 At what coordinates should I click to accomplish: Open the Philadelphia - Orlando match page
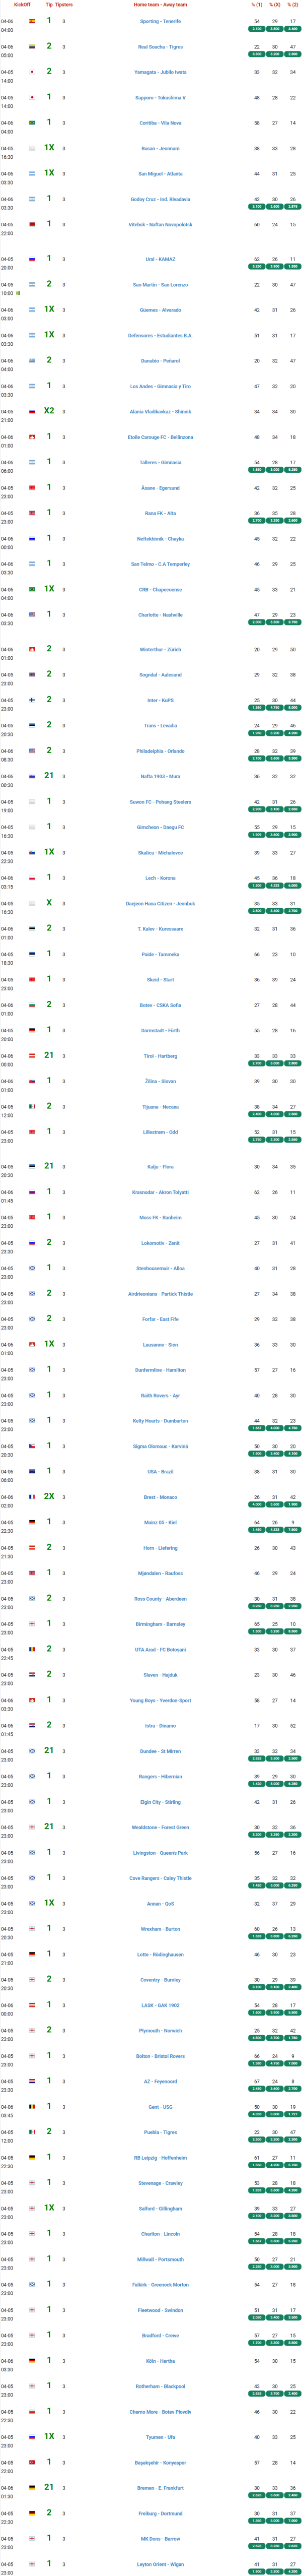pyautogui.click(x=160, y=751)
